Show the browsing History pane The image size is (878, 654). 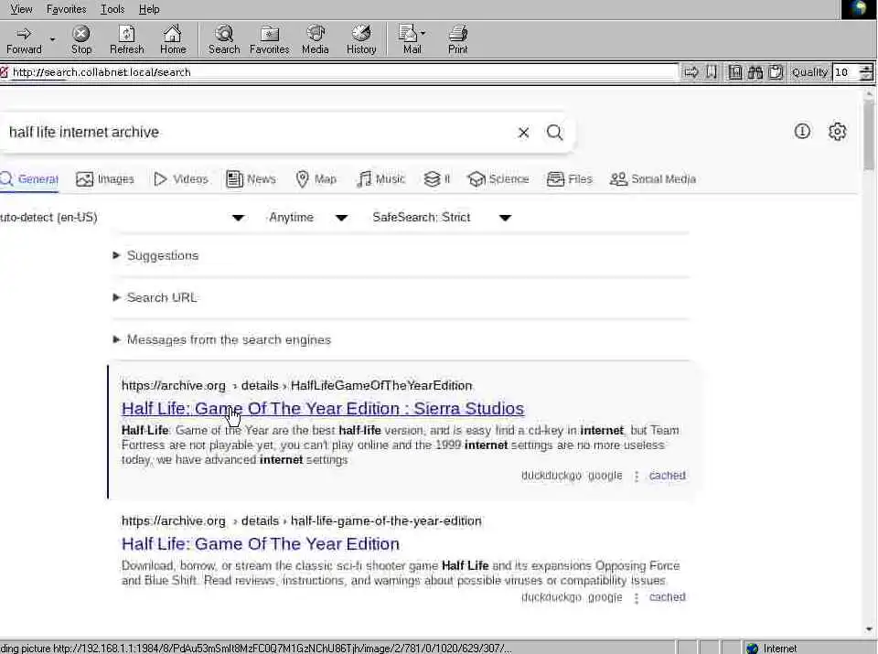click(x=361, y=39)
